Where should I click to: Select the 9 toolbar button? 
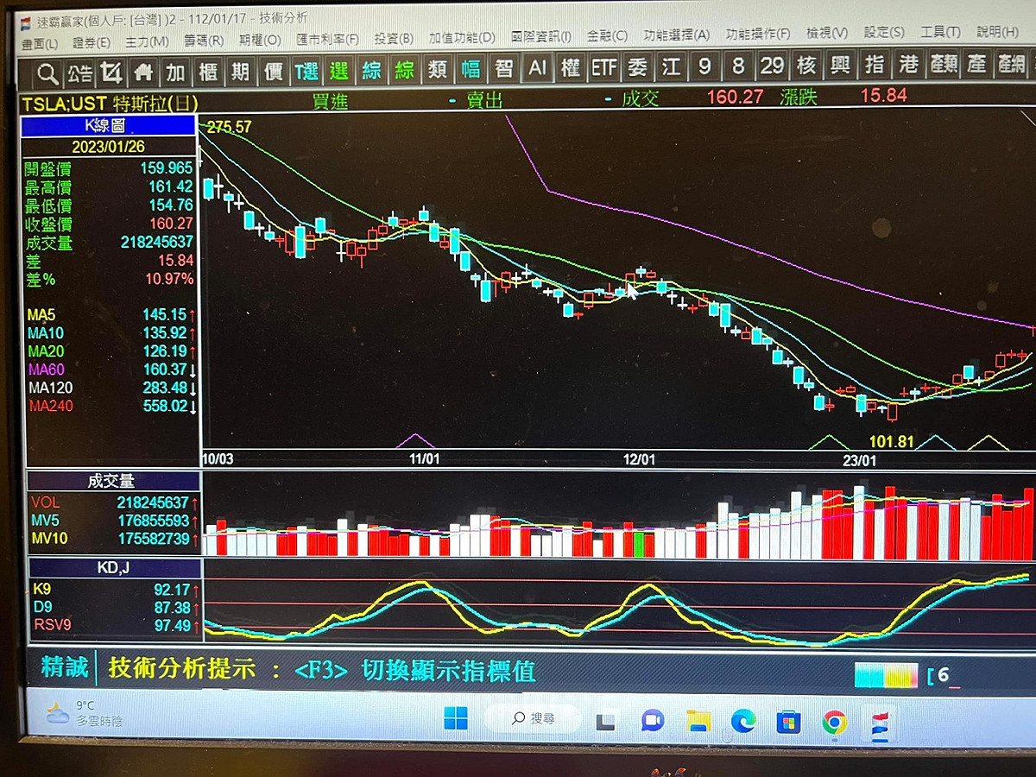[x=705, y=66]
